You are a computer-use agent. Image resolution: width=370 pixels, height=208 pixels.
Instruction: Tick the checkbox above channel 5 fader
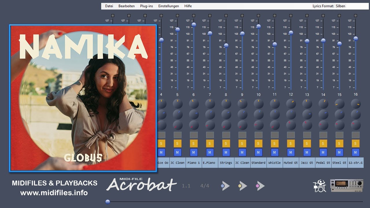(x=177, y=16)
